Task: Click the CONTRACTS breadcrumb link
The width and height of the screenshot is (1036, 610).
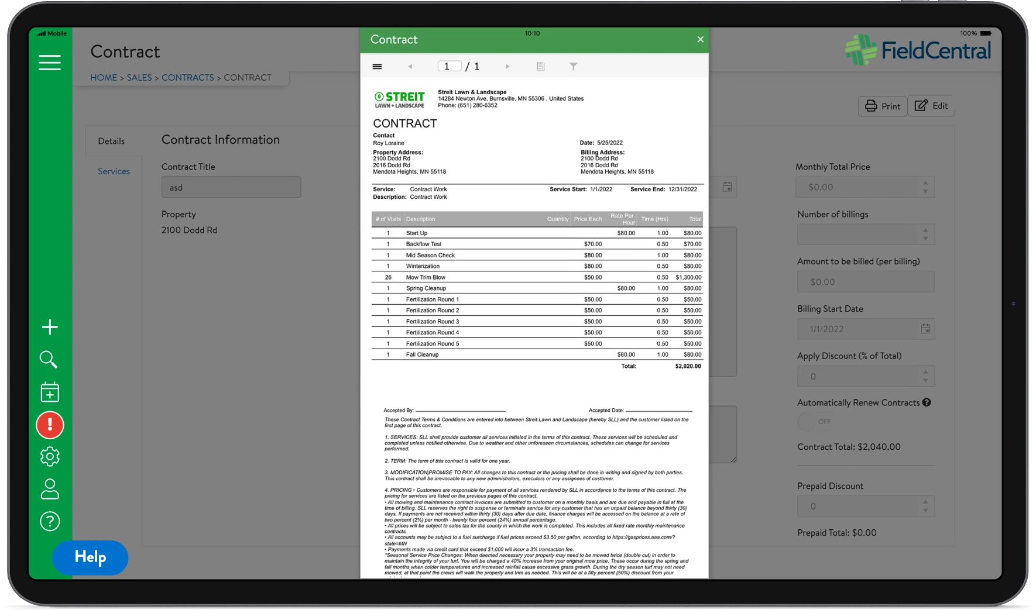Action: pyautogui.click(x=187, y=77)
